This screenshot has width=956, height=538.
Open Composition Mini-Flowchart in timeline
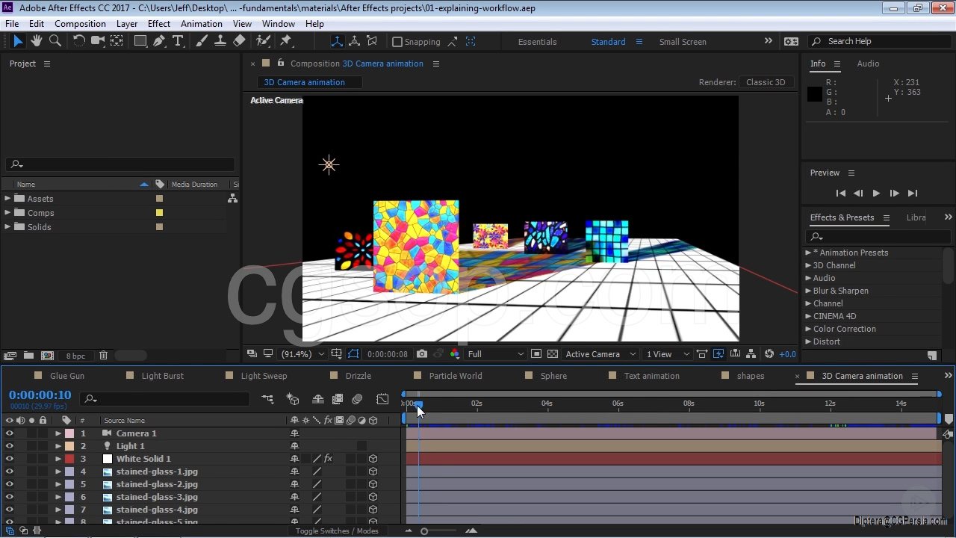267,400
